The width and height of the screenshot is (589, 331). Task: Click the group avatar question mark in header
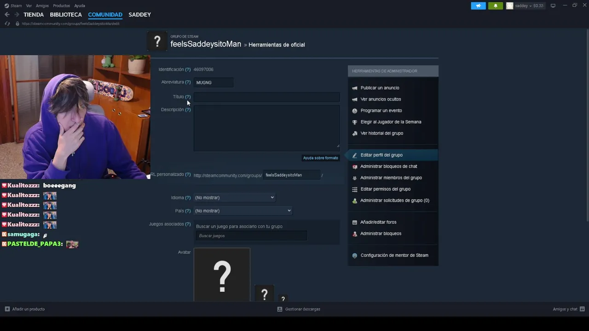[157, 42]
